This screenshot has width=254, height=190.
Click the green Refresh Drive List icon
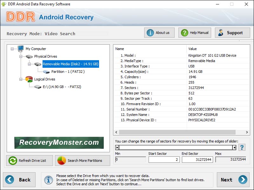(12, 161)
